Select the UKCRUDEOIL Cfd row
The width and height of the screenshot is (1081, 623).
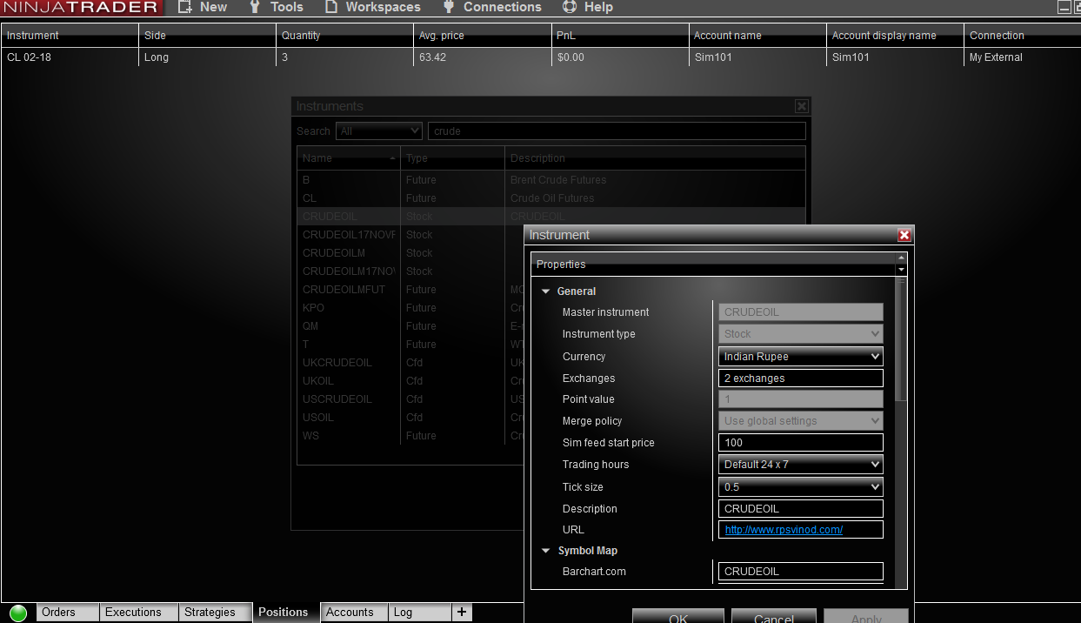(x=410, y=363)
